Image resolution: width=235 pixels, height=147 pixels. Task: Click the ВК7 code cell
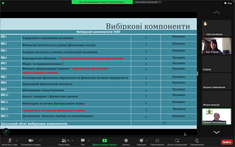click(x=11, y=78)
